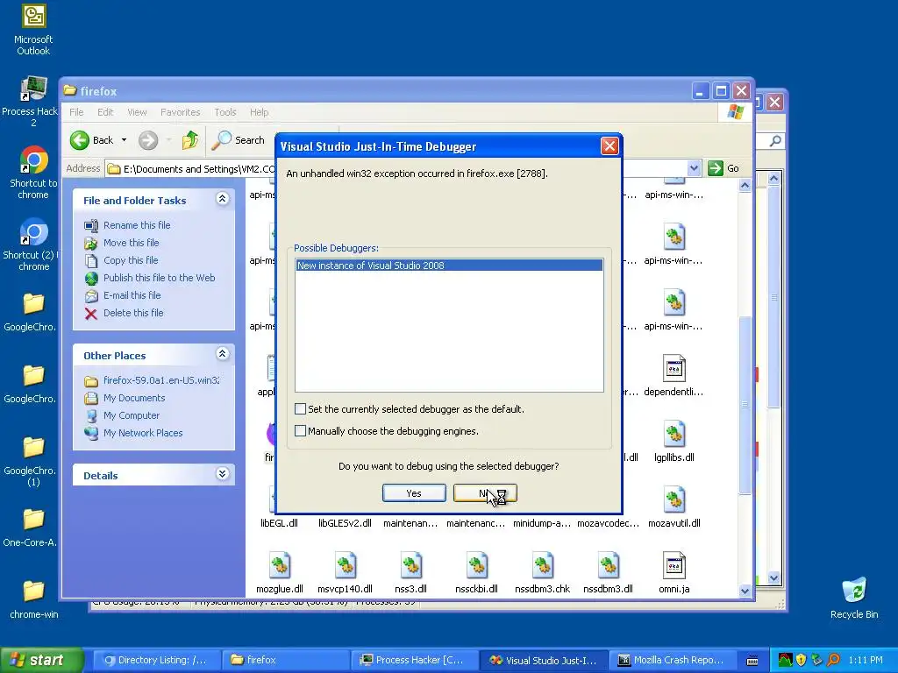Image resolution: width=898 pixels, height=673 pixels.
Task: Select the lgpllibs.dll file
Action: (674, 441)
